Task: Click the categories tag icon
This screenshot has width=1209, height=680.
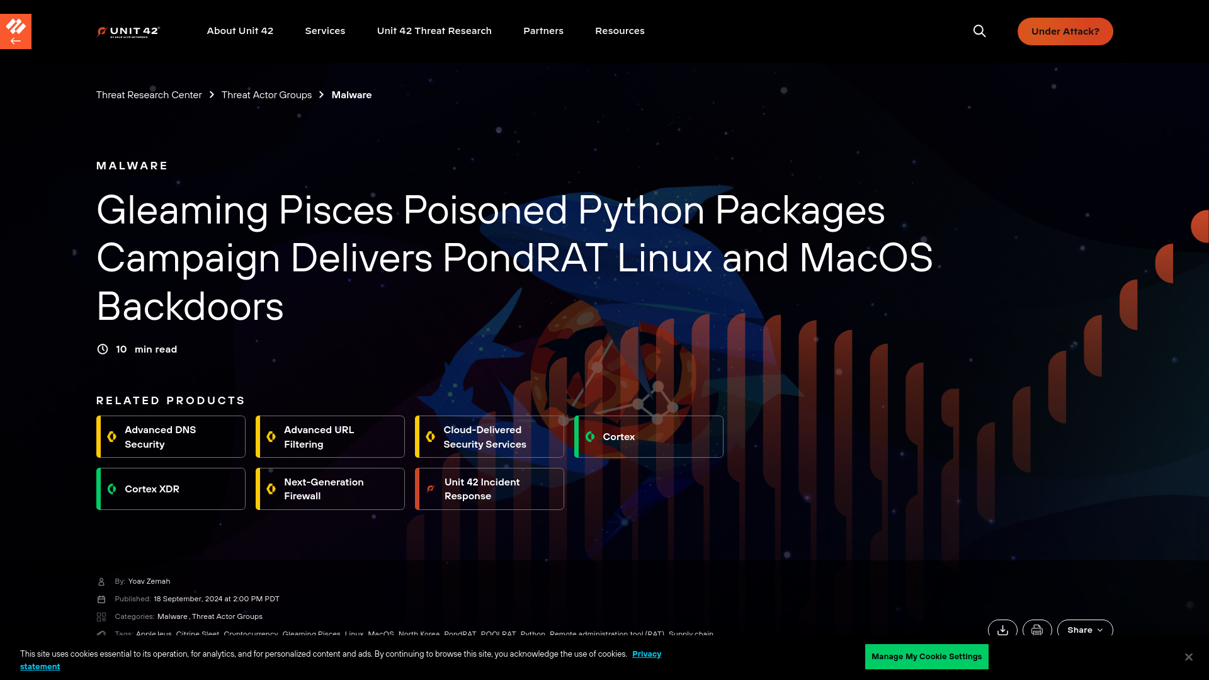Action: pos(101,616)
